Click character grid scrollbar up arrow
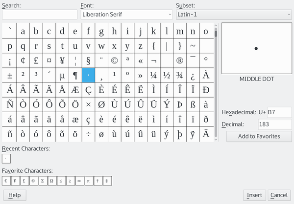Screen dimensions: 294x204 [x=216, y=25]
